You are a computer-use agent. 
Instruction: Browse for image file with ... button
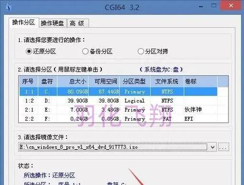point(223,147)
